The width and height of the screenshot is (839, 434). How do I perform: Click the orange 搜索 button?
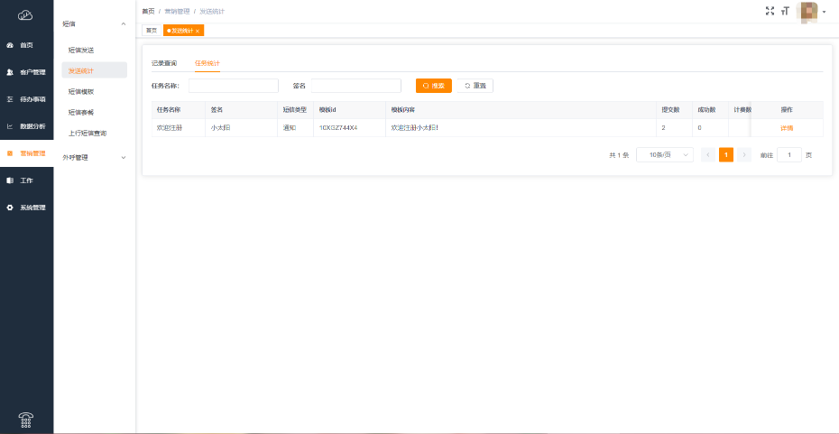click(x=433, y=86)
